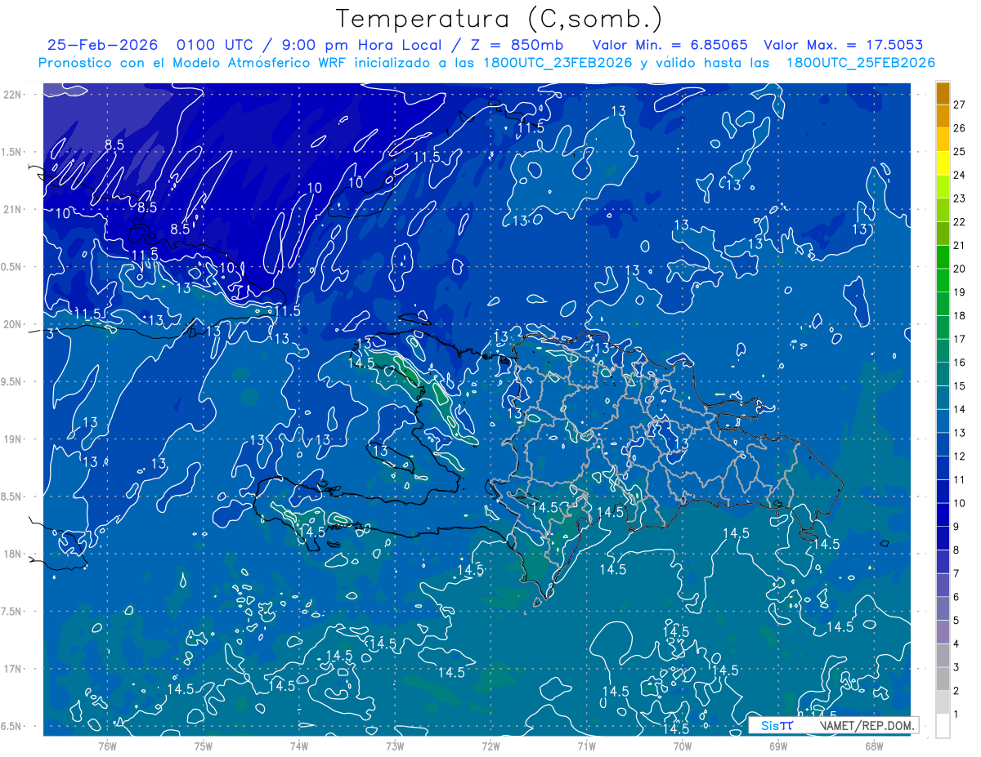Click 'Valor Max. = 17.5053' text
The height and width of the screenshot is (757, 981).
(x=843, y=45)
